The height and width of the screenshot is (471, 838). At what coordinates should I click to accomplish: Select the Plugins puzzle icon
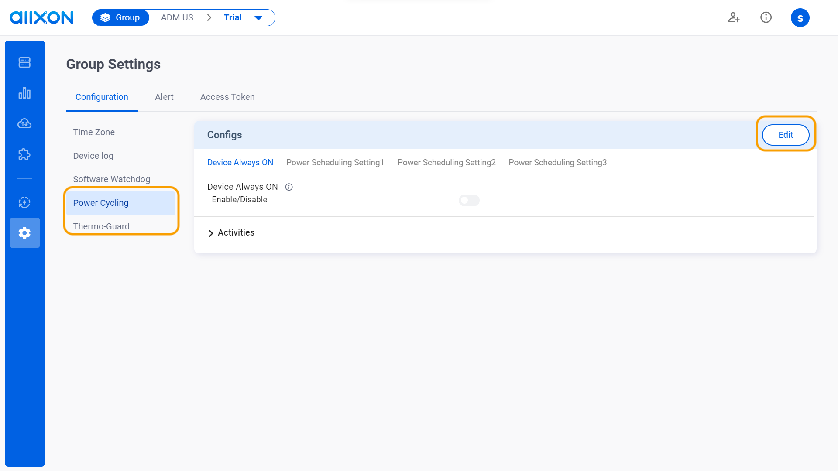(24, 154)
